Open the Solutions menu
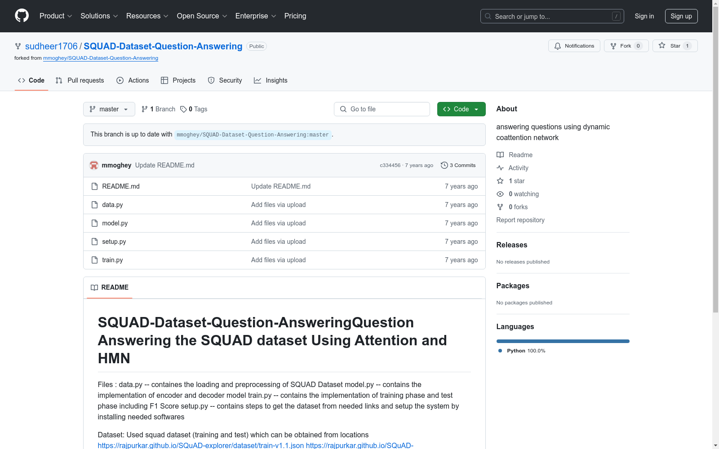 pyautogui.click(x=99, y=16)
